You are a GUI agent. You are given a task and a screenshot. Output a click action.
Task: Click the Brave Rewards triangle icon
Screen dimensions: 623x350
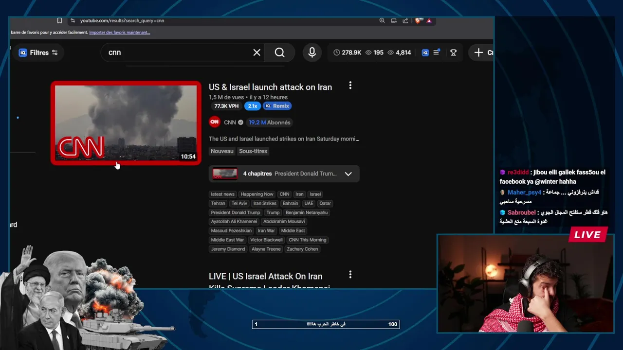(x=429, y=20)
